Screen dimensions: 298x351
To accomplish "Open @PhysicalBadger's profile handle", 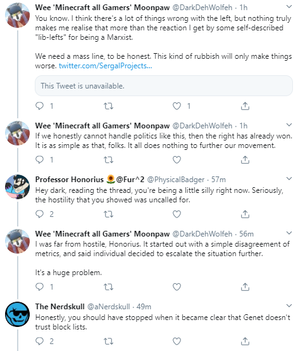I will click(x=176, y=180).
